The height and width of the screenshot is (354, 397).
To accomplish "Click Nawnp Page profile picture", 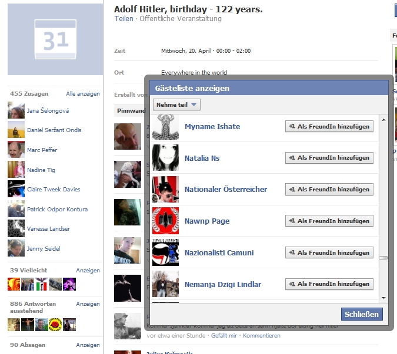I will [165, 221].
